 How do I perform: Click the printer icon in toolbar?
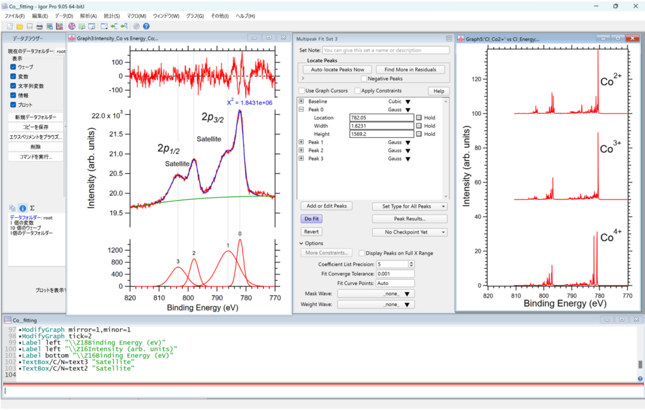[40, 26]
